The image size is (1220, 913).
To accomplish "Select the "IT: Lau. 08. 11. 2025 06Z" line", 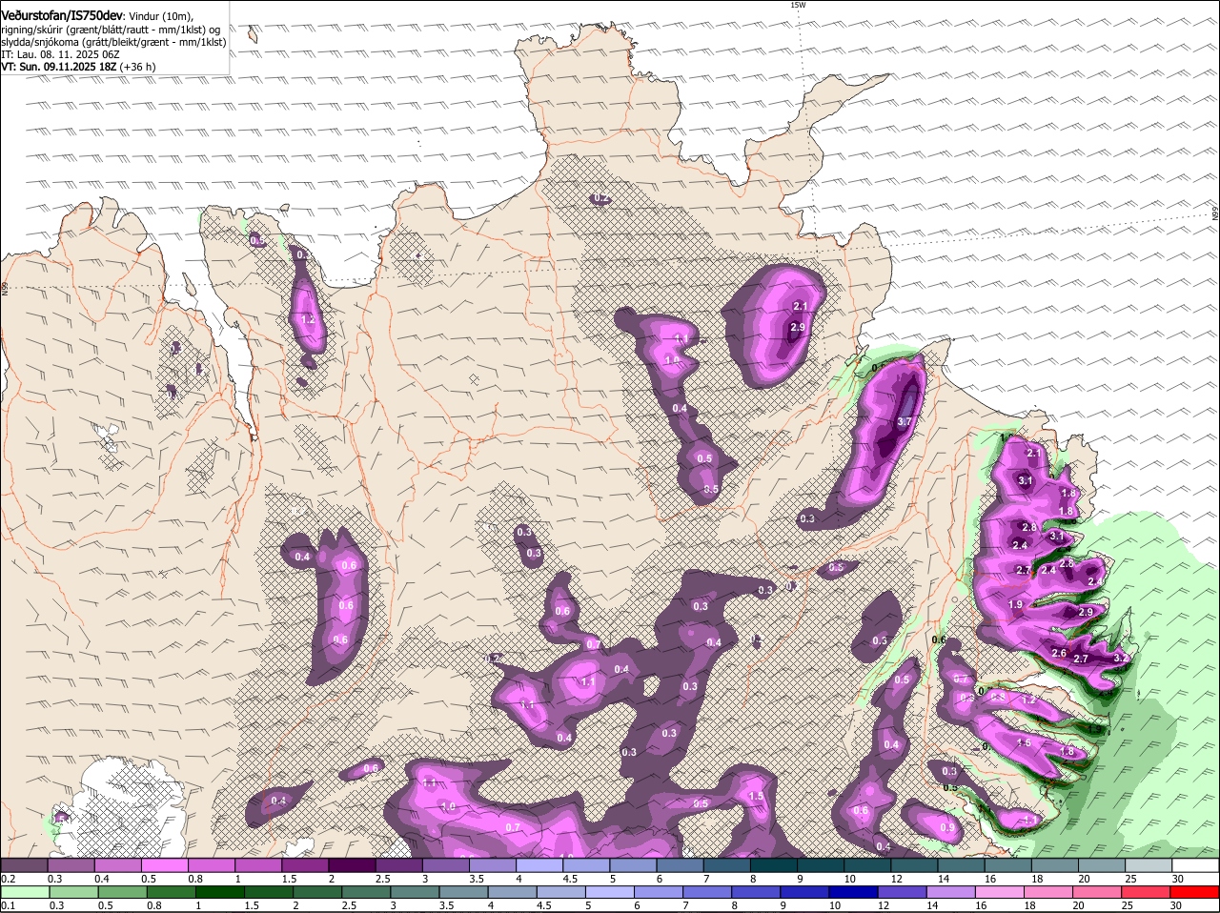I will click(x=61, y=54).
